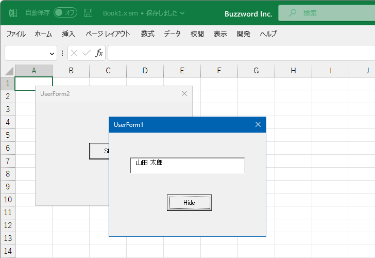Select row 14 header

click(x=8, y=251)
